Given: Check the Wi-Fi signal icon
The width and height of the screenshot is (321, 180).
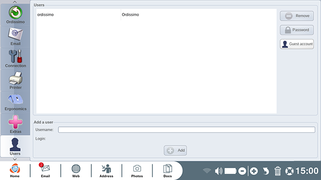Looking at the screenshot, I should pyautogui.click(x=207, y=171).
